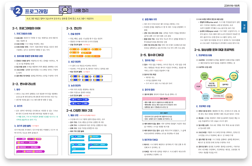Image resolution: width=252 pixels, height=166 pixels.
Task: Click subheading 2. 함수의 정의
Action: click(148, 90)
